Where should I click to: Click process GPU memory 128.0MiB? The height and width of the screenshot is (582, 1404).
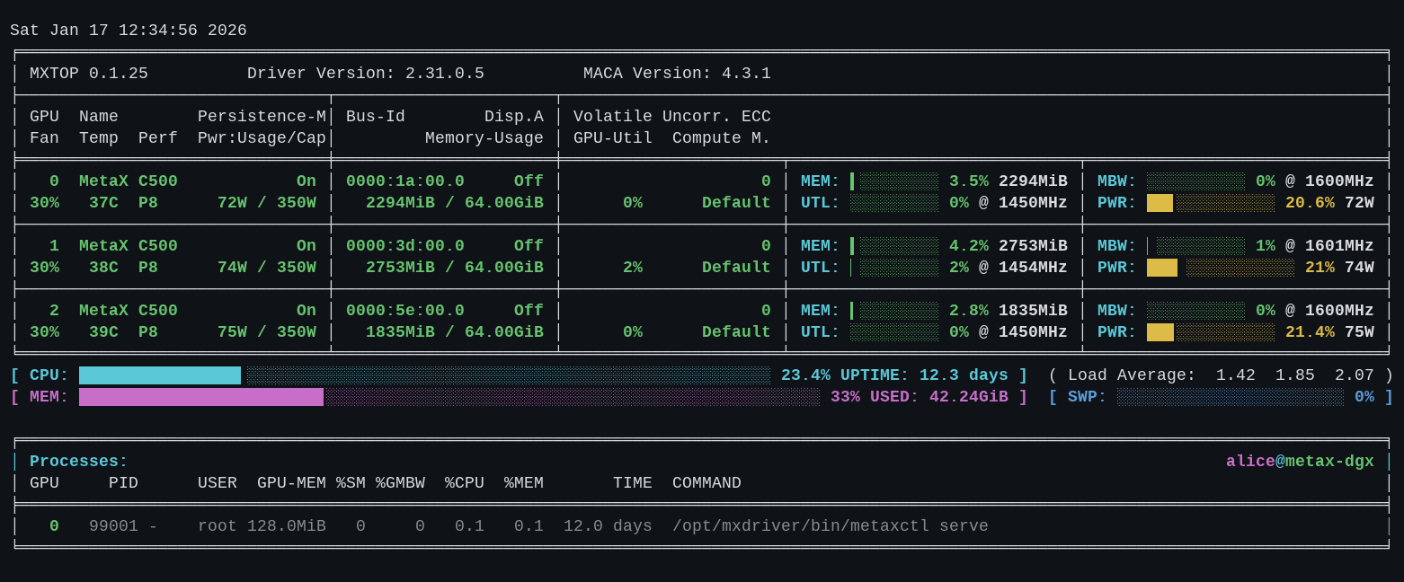287,526
